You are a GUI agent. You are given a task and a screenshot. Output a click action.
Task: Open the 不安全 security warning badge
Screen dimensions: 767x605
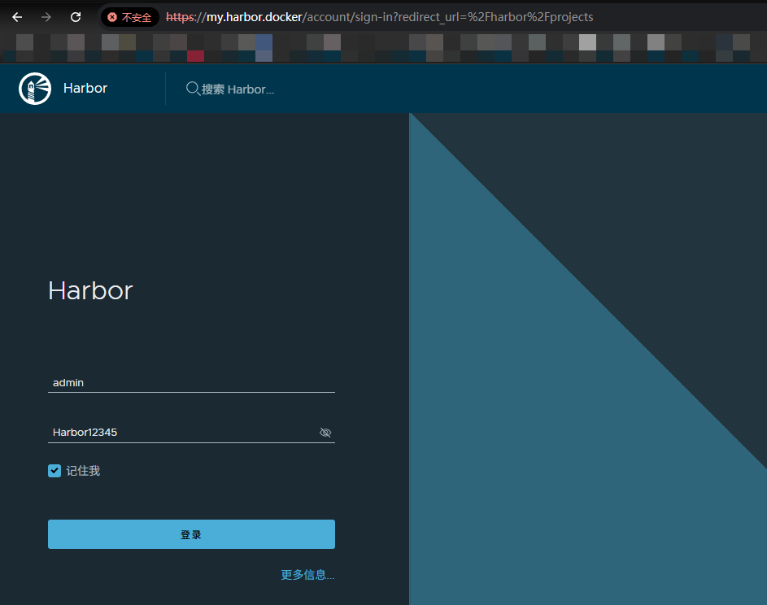click(130, 17)
